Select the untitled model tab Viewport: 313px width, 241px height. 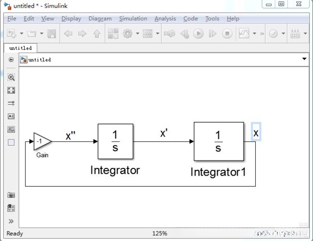[20, 48]
